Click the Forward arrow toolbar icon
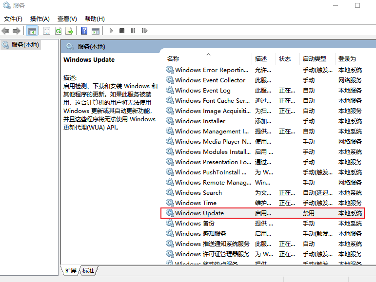The image size is (376, 282). tap(16, 31)
